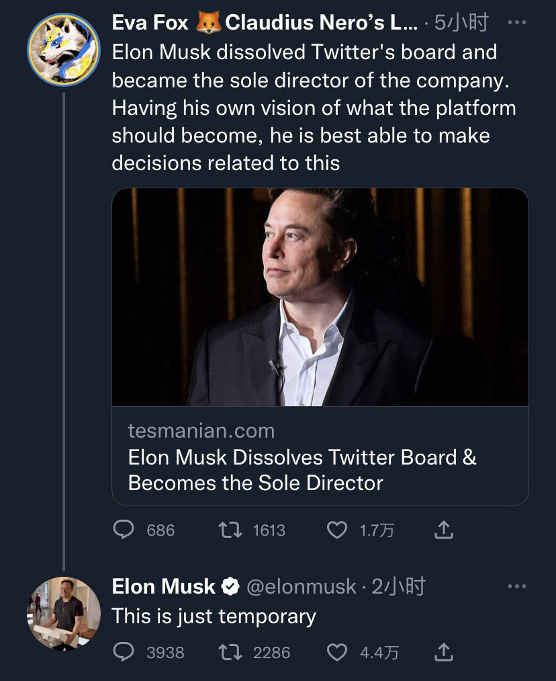Open the reply icon on Eva Fox's tweet
Viewport: 556px width, 681px height.
pyautogui.click(x=124, y=530)
